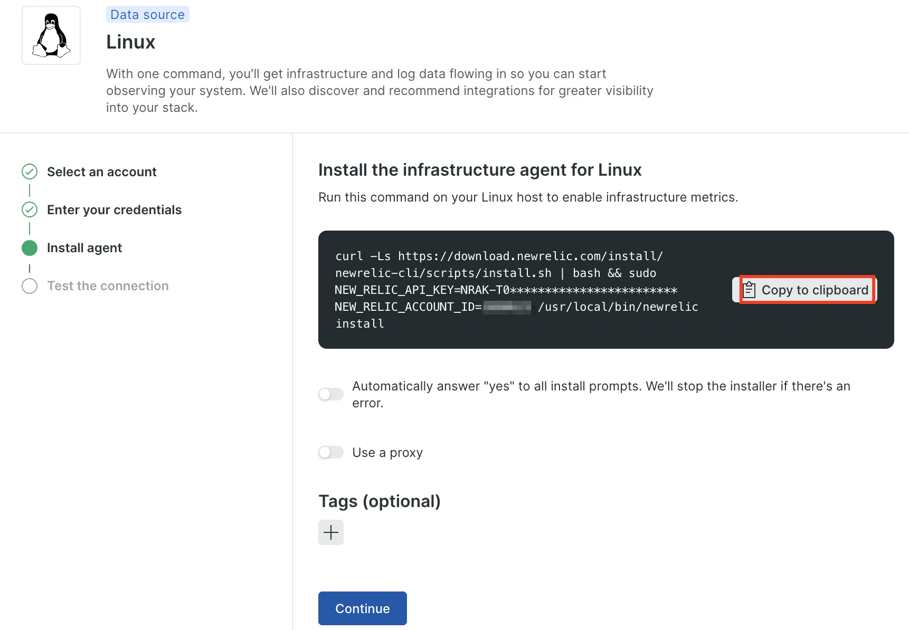Open the Enter your credentials step
The height and width of the screenshot is (630, 909).
click(114, 209)
